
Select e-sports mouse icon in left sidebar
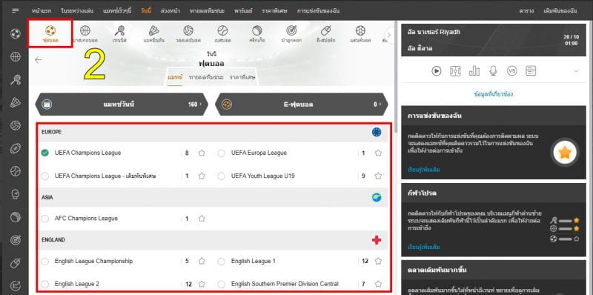(x=15, y=262)
